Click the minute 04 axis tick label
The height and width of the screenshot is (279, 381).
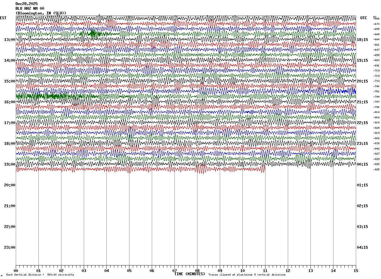[106, 271]
